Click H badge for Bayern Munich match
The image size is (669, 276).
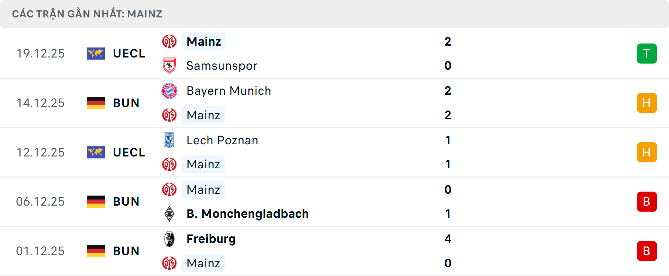[x=647, y=103]
